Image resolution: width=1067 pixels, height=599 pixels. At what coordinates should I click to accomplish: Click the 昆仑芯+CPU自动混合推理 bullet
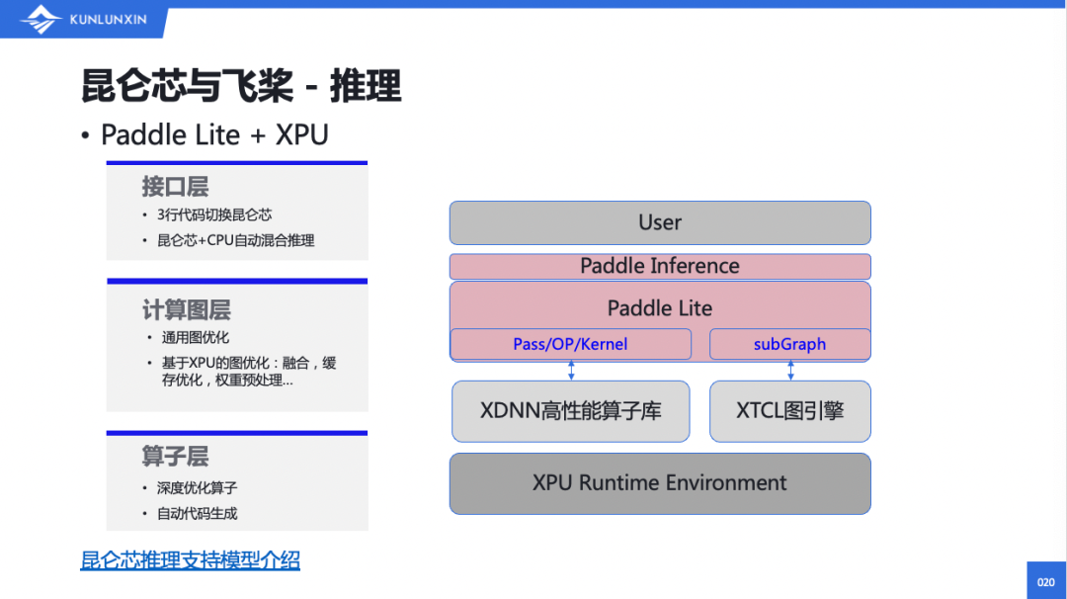click(x=235, y=240)
